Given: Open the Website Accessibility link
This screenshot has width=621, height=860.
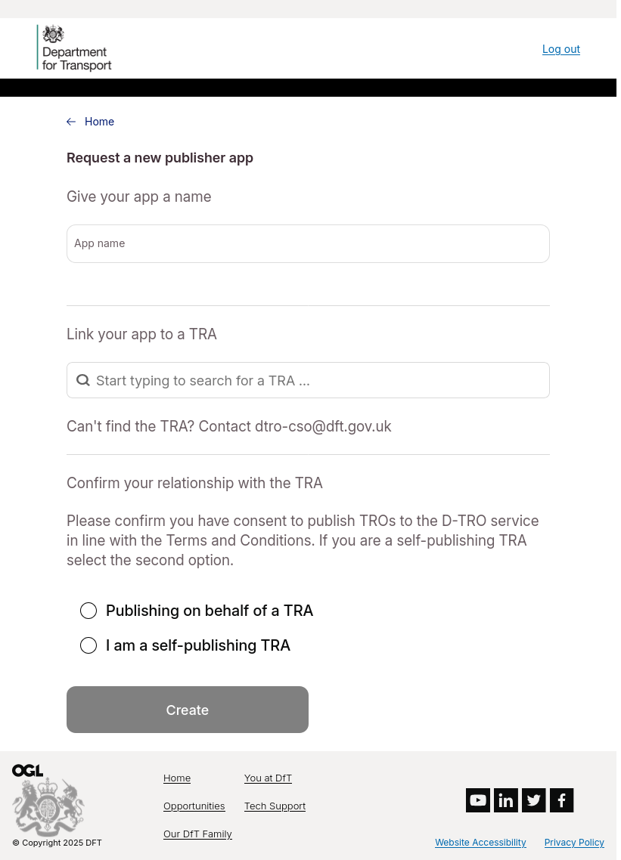Looking at the screenshot, I should pyautogui.click(x=480, y=843).
